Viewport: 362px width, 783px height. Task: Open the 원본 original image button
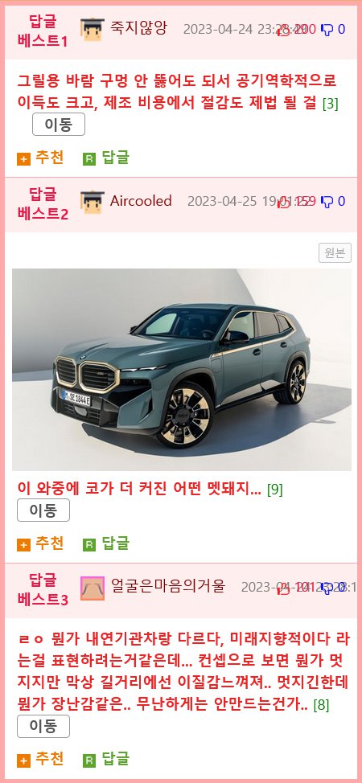click(x=335, y=253)
